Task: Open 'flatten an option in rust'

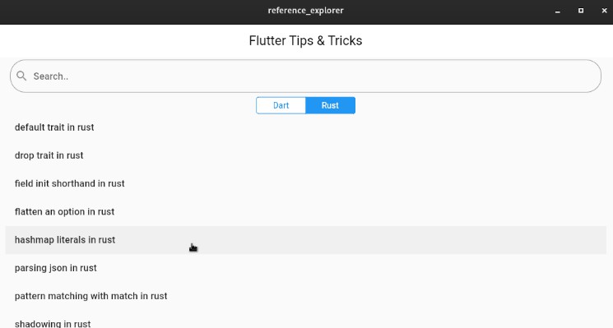Action: click(x=305, y=211)
